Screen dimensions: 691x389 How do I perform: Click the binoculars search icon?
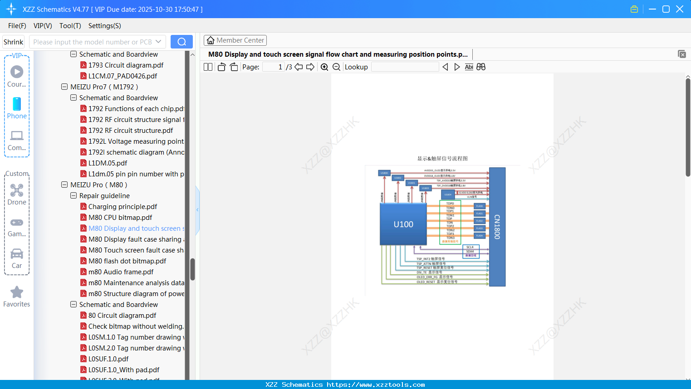tap(481, 67)
